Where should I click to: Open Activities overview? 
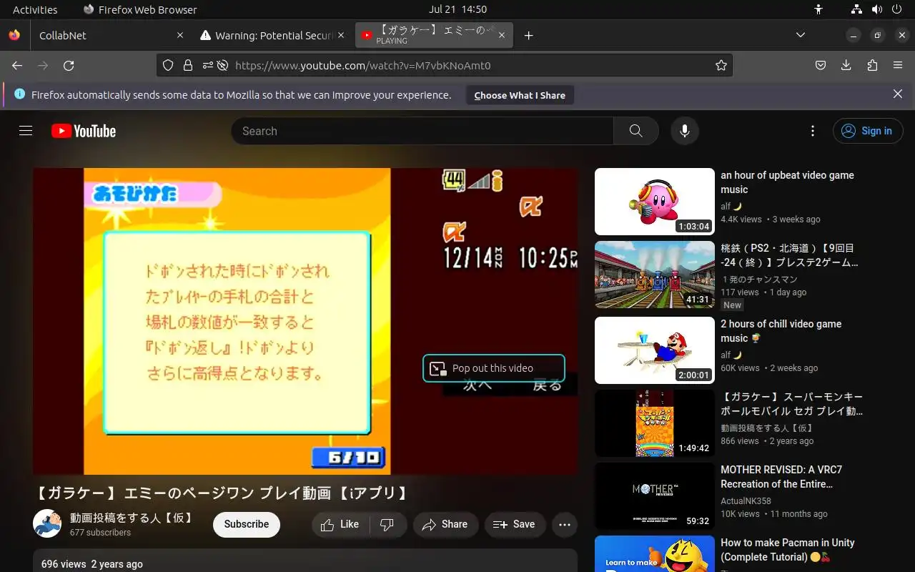(35, 9)
